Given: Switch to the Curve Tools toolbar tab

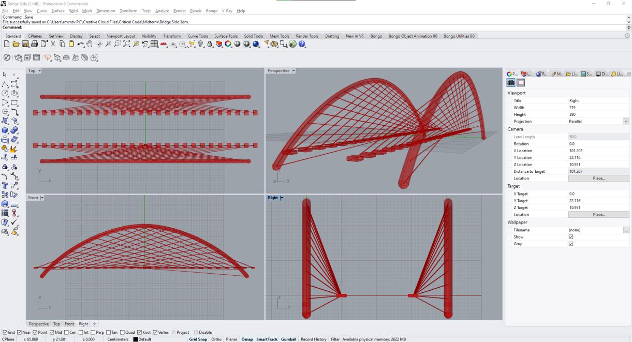Looking at the screenshot, I should click(198, 36).
